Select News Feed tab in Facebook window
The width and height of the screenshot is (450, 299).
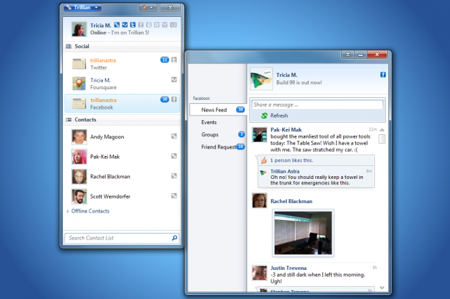(x=217, y=110)
